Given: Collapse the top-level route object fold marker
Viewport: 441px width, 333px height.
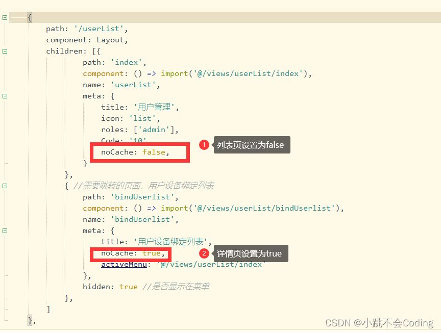Looking at the screenshot, I should click(5, 17).
